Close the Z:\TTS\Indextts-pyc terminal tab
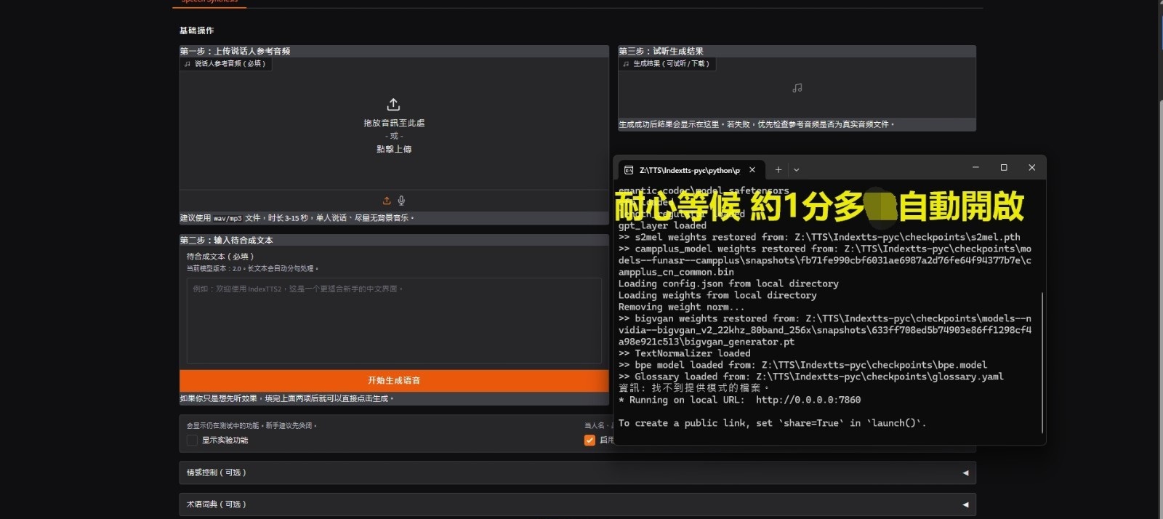Viewport: 1163px width, 519px height. tap(752, 170)
